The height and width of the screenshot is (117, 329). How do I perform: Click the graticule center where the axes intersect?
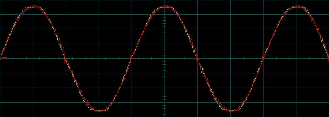165,59
